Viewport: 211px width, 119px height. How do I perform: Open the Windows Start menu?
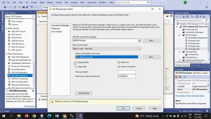(x=4, y=116)
